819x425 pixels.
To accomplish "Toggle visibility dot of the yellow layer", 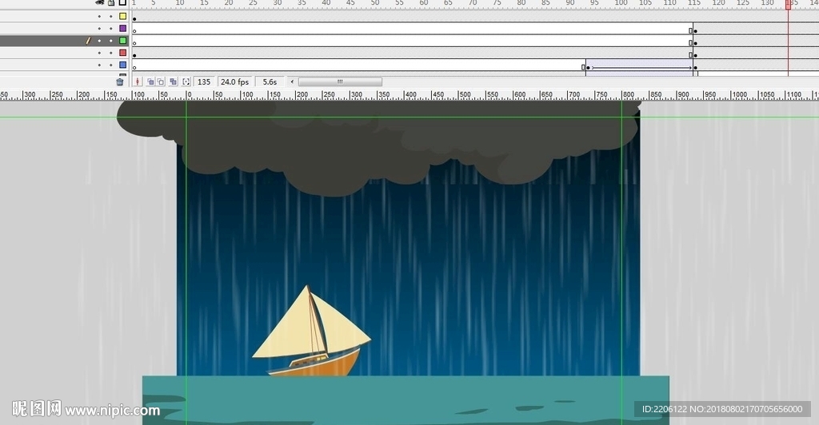I will pyautogui.click(x=99, y=16).
